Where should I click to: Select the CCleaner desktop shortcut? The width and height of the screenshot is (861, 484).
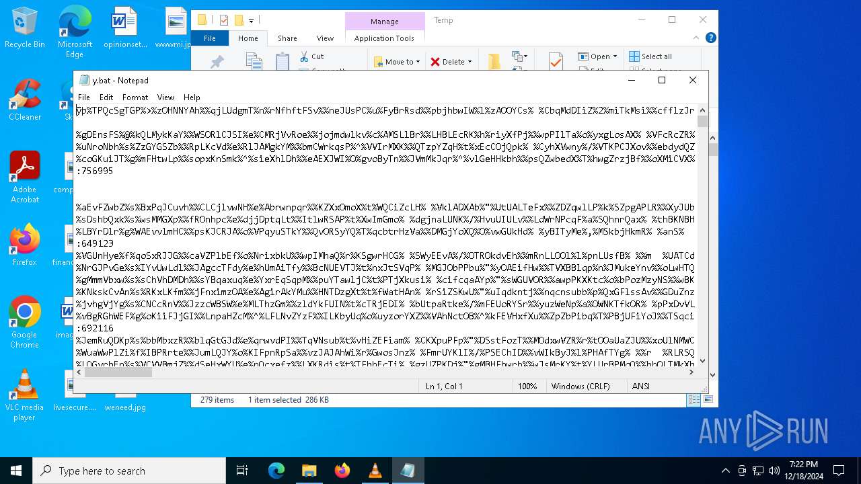coord(24,99)
